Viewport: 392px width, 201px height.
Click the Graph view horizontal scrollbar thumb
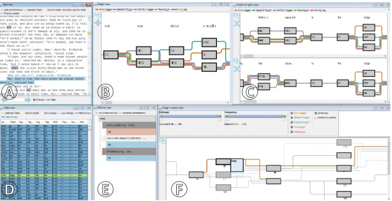pyautogui.click(x=109, y=102)
